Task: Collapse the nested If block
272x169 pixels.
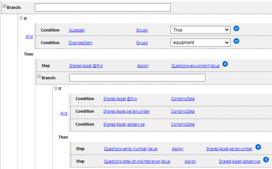Action: click(x=56, y=88)
